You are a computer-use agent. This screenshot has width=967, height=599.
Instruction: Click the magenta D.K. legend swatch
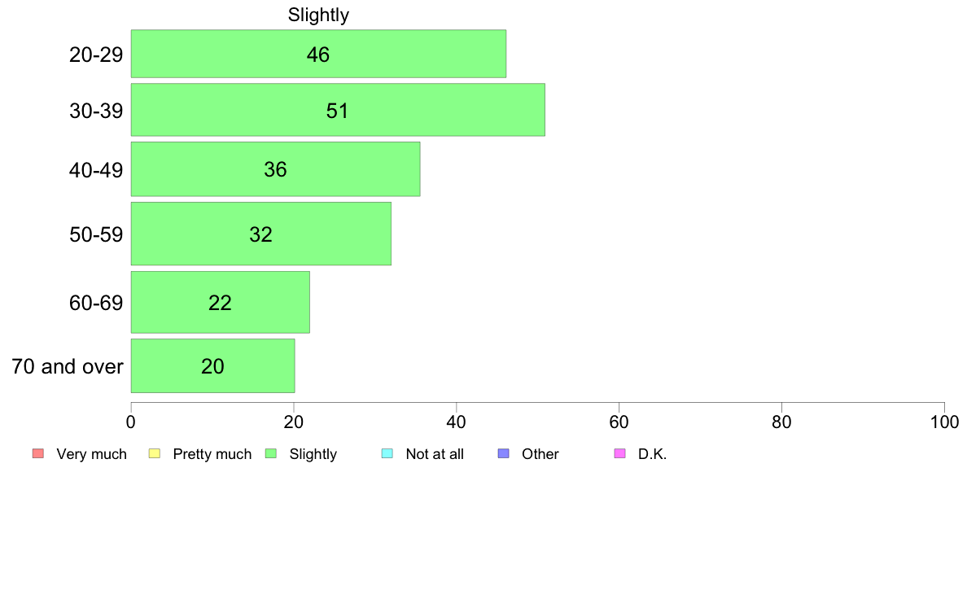619,453
